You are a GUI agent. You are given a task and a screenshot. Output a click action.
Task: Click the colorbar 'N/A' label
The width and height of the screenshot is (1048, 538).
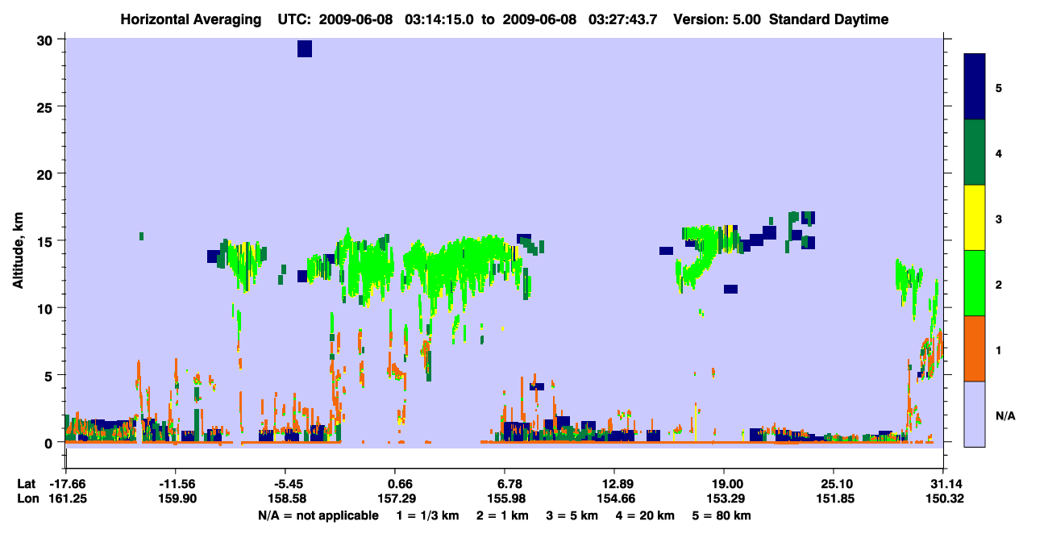(1004, 416)
